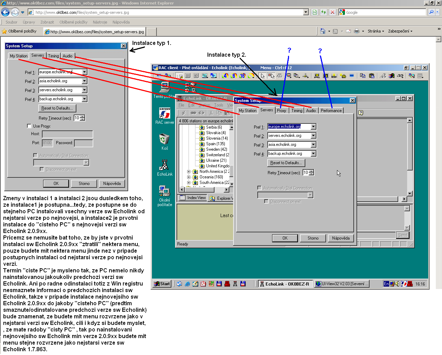Click the lightning connect icon in EchoLink toolbar
442x355 pixels.
pyautogui.click(x=183, y=113)
